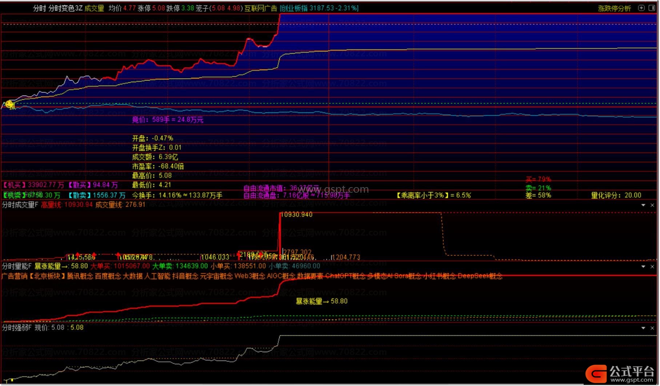
Task: Close the 分时成交量F indicator panel
Action: coord(652,205)
